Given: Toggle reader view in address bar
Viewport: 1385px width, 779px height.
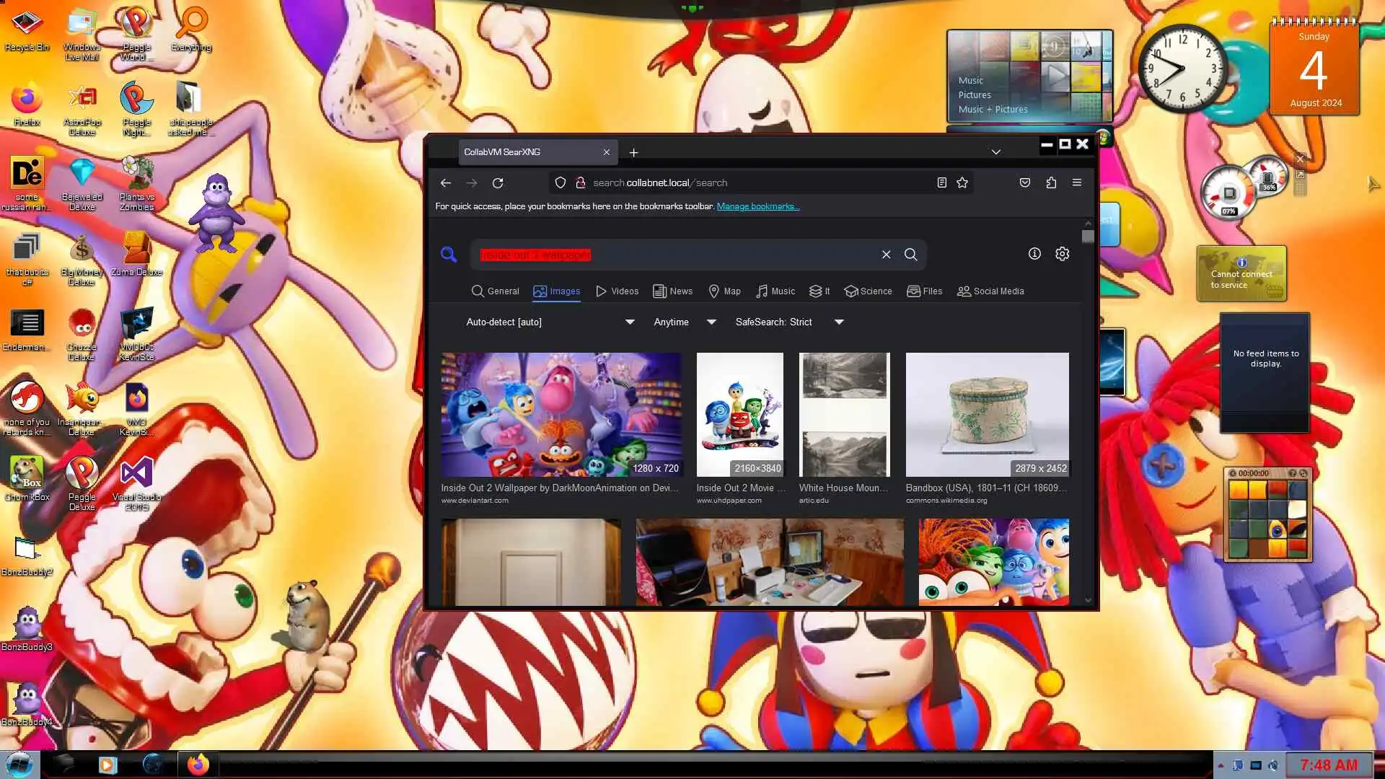Looking at the screenshot, I should pos(941,183).
